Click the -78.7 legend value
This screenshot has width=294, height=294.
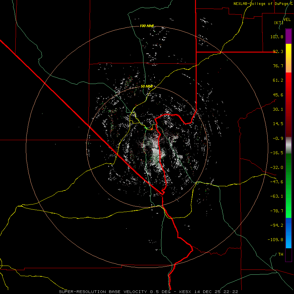[x=277, y=211]
